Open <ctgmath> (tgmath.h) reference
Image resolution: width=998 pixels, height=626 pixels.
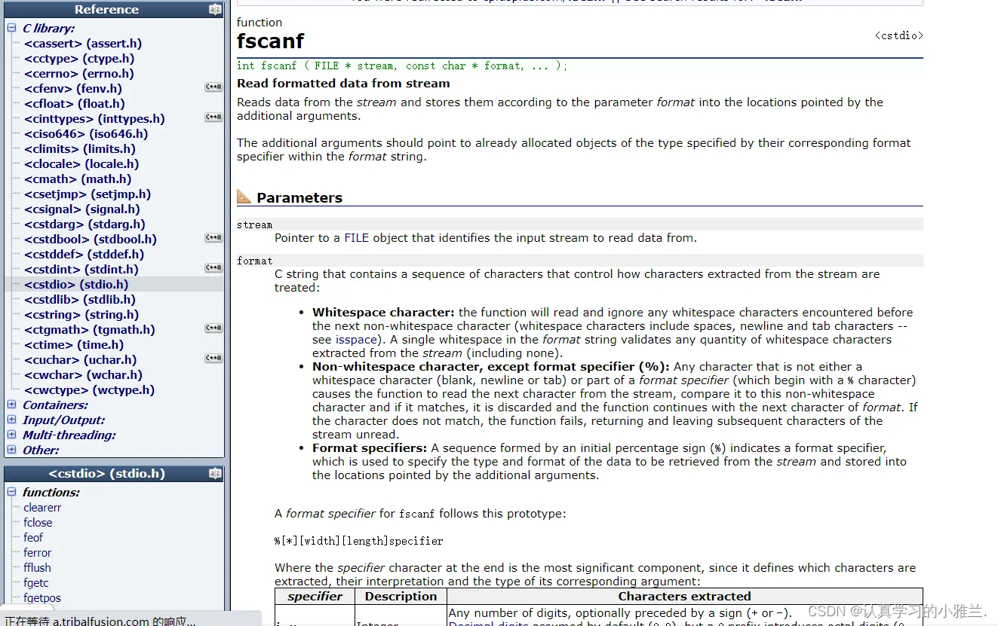90,330
